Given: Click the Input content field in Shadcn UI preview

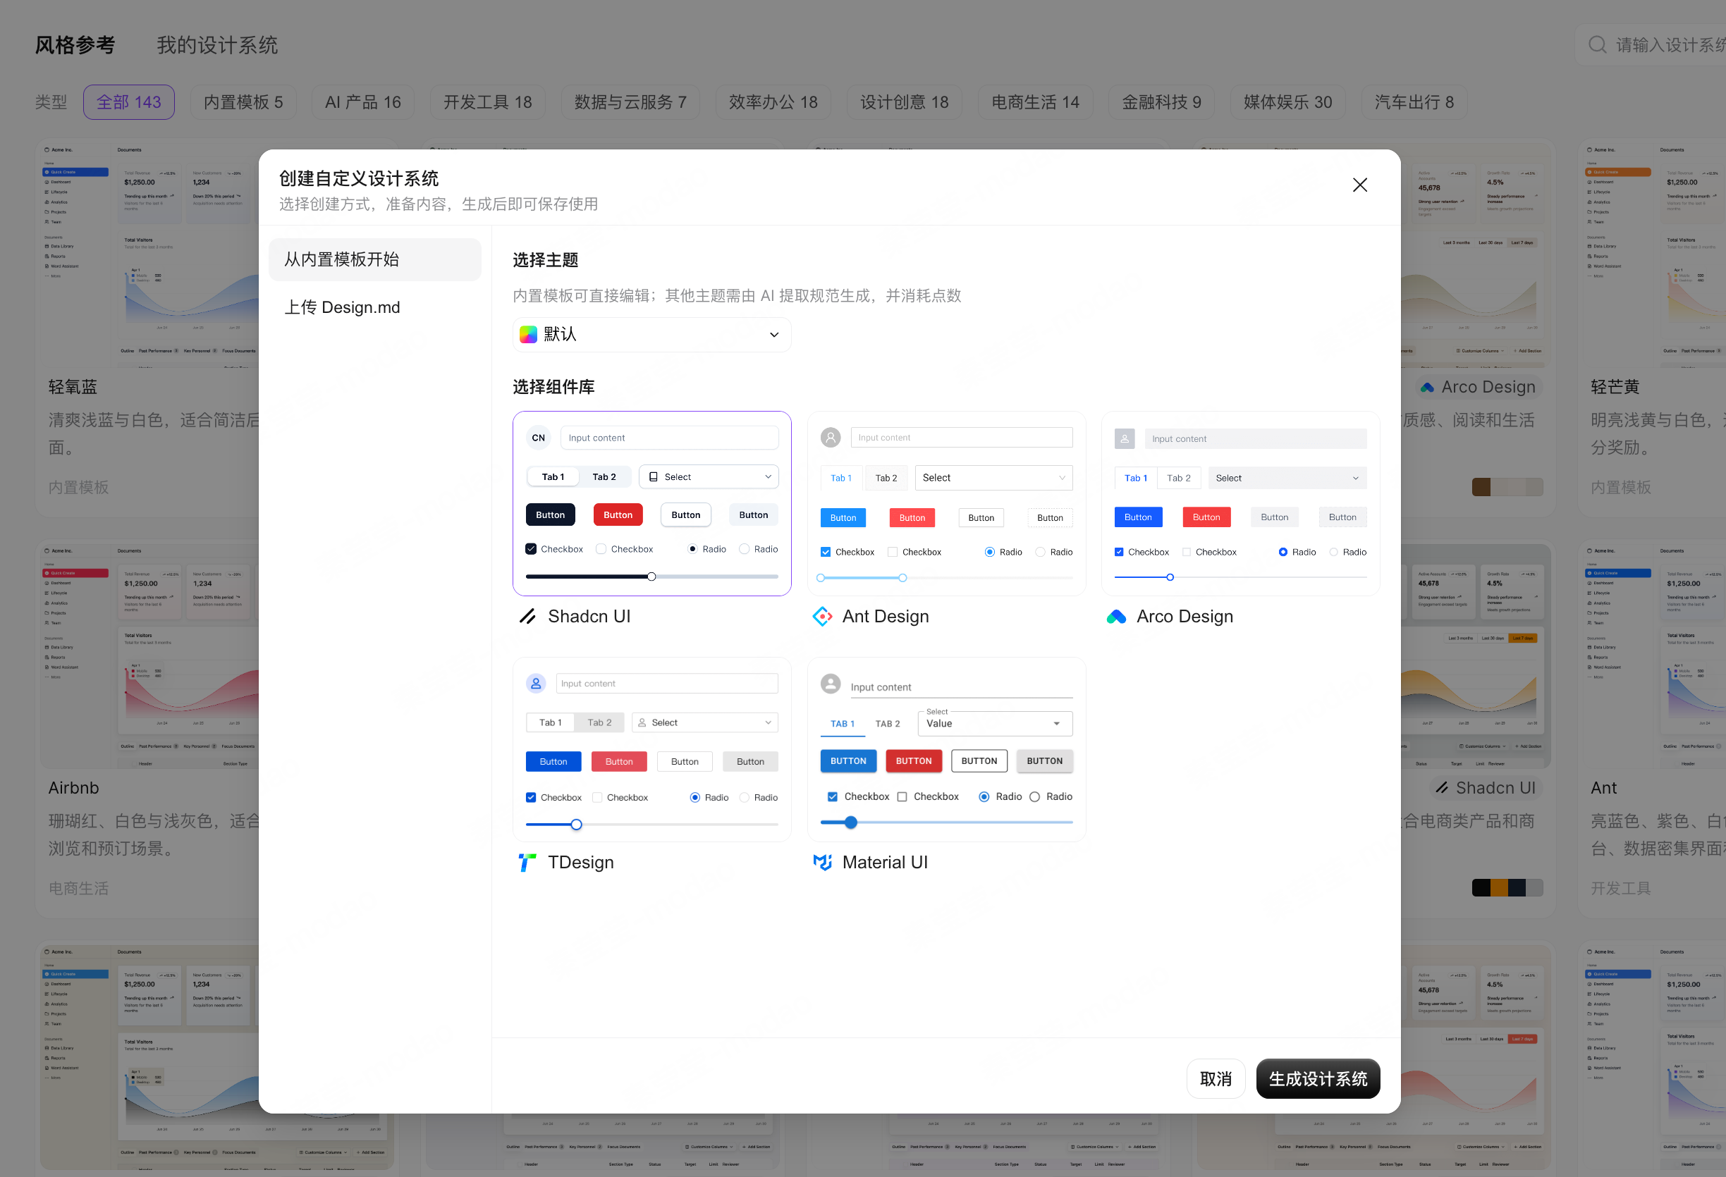Looking at the screenshot, I should pos(669,438).
